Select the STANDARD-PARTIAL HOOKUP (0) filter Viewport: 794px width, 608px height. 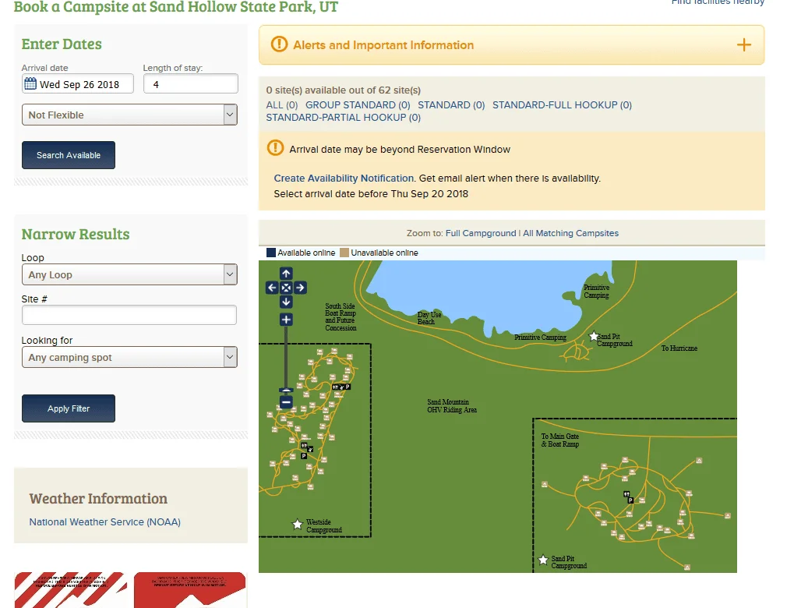pyautogui.click(x=344, y=118)
